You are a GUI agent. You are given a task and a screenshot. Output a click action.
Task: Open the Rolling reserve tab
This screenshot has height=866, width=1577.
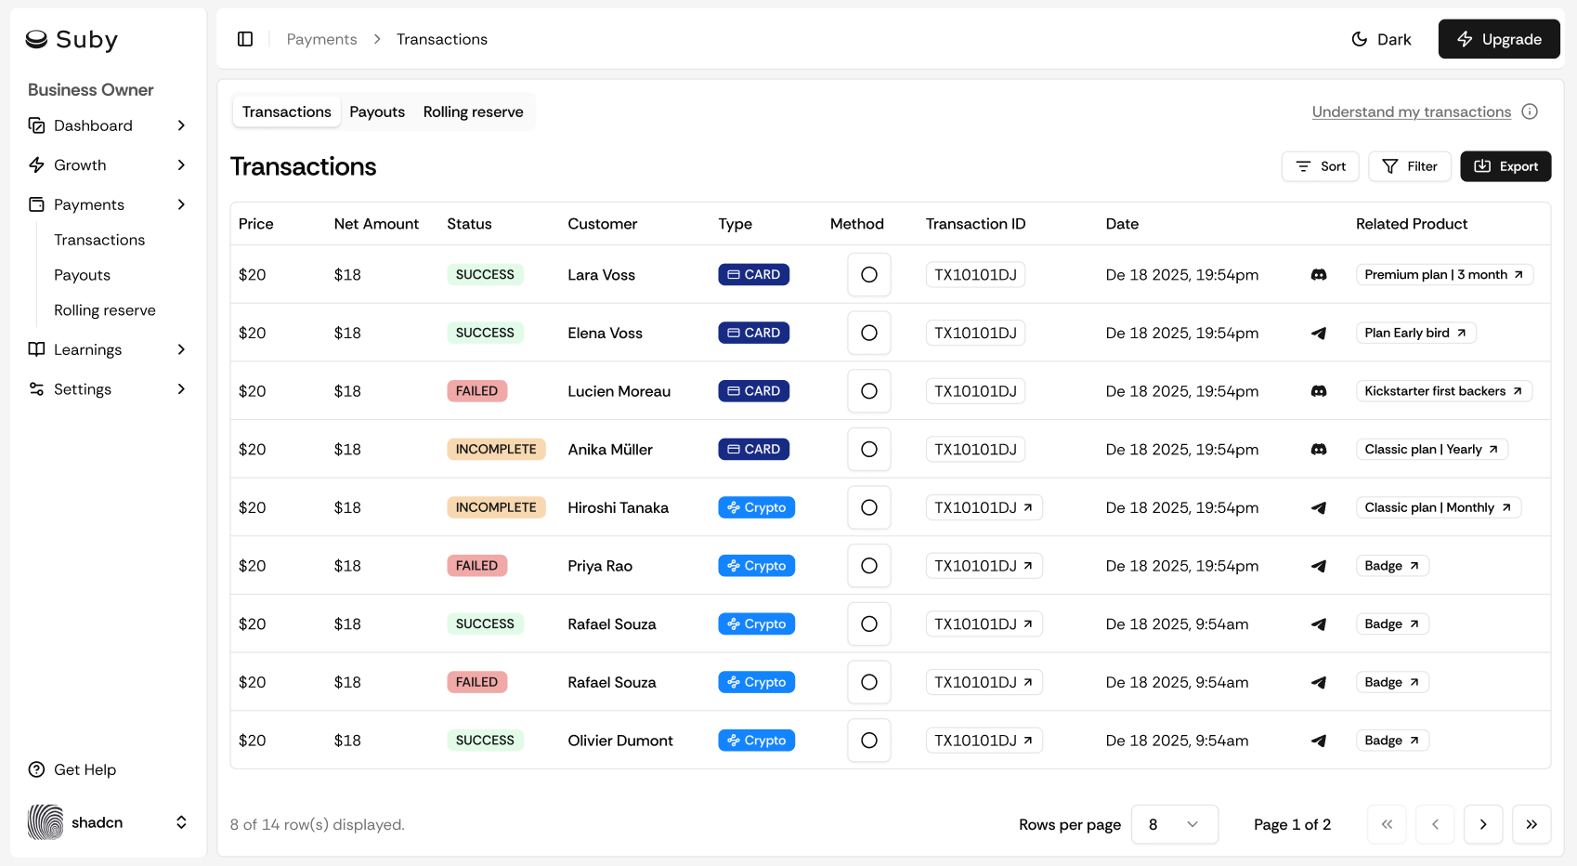(x=473, y=112)
